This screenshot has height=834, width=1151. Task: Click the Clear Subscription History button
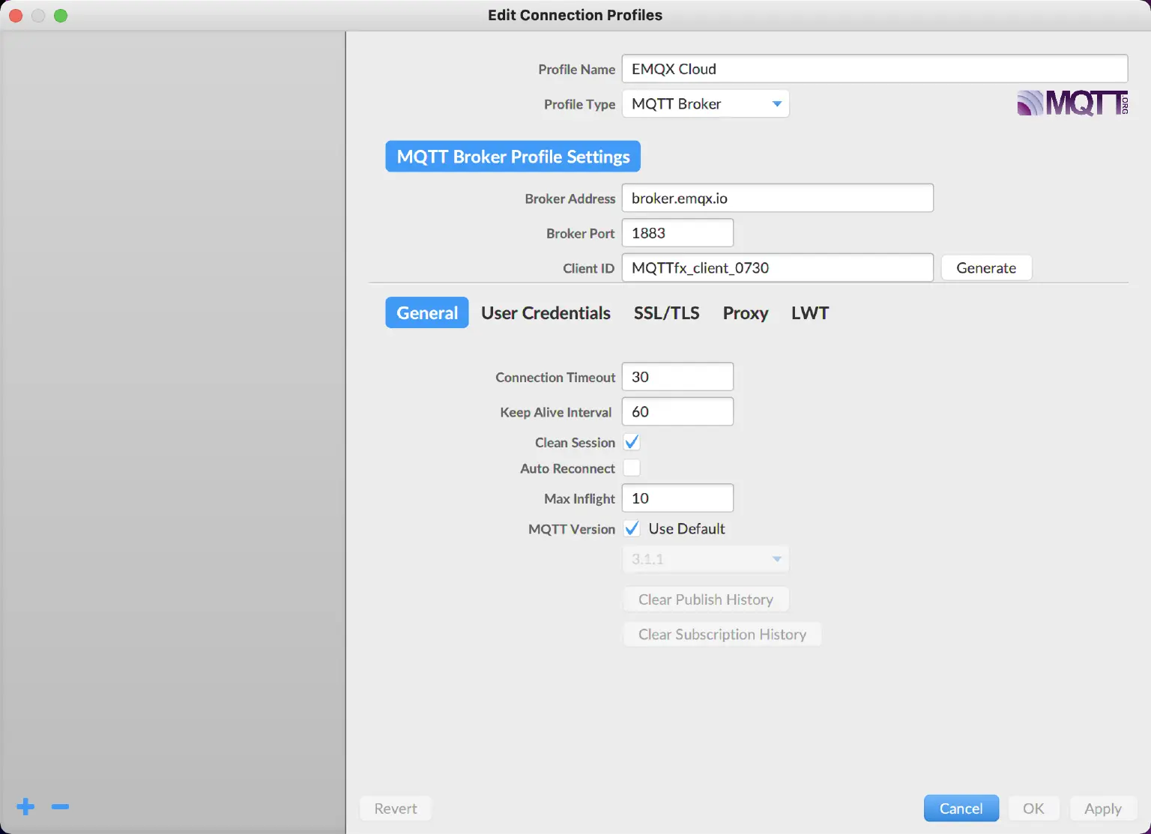pyautogui.click(x=722, y=634)
